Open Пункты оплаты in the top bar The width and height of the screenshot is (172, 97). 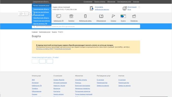pos(100,2)
